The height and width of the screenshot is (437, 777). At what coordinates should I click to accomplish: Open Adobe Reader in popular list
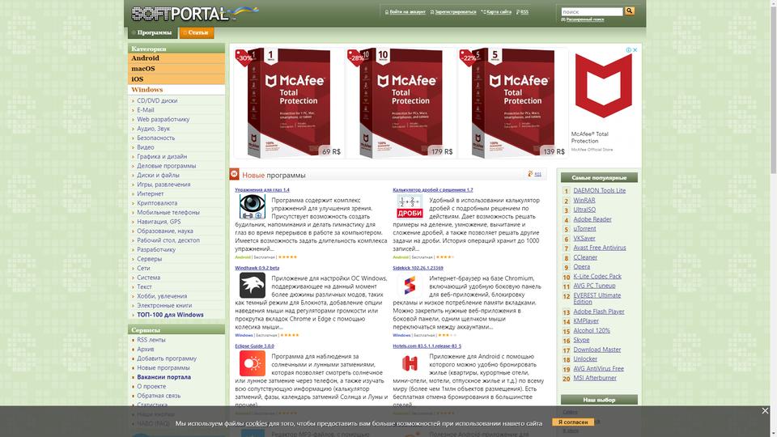[592, 219]
